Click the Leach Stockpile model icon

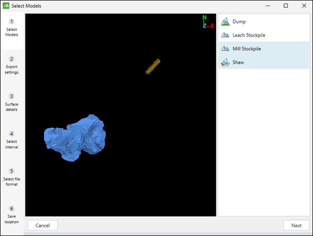tap(225, 35)
